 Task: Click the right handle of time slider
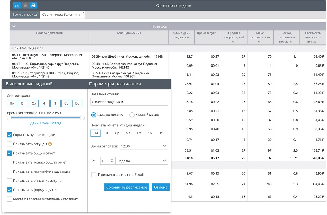82,118
